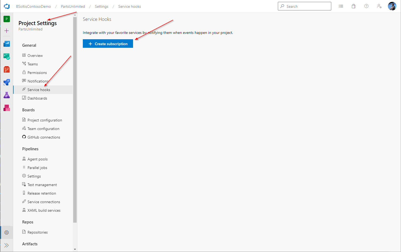This screenshot has height=252, width=401.
Task: Open user settings icon in header
Action: pos(379,6)
